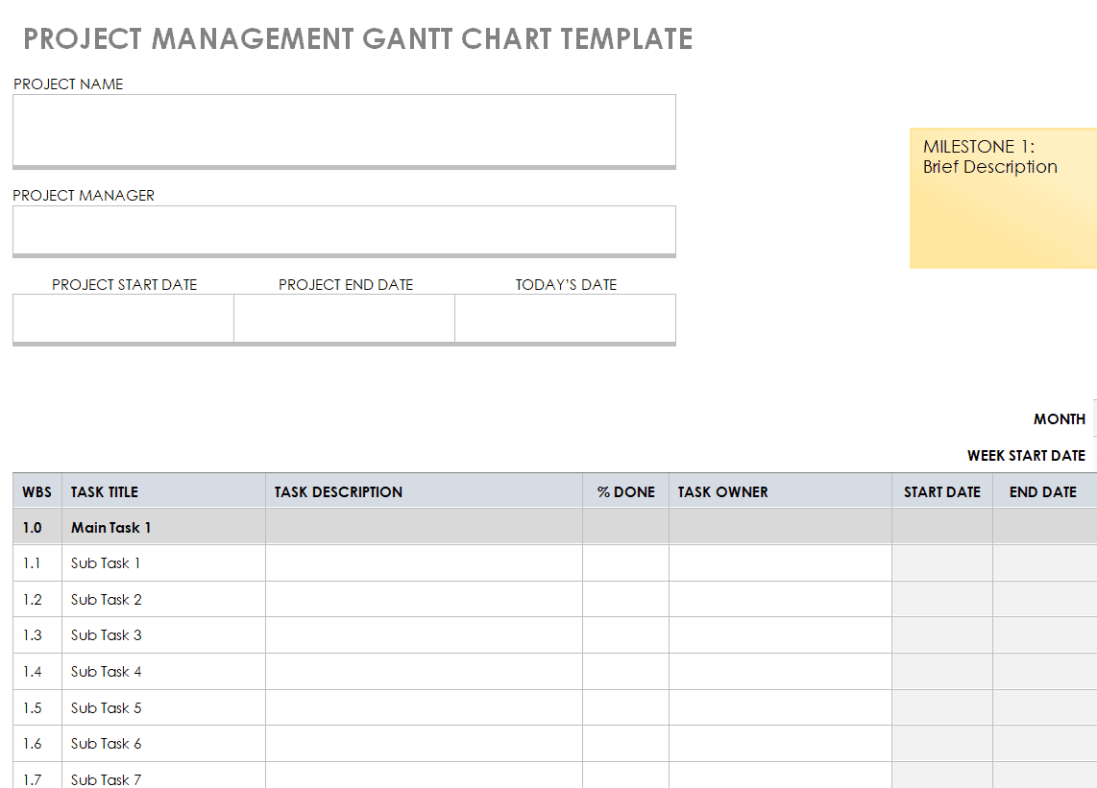The width and height of the screenshot is (1097, 788).
Task: Click the WEEK START DATE label
Action: coord(1026,455)
